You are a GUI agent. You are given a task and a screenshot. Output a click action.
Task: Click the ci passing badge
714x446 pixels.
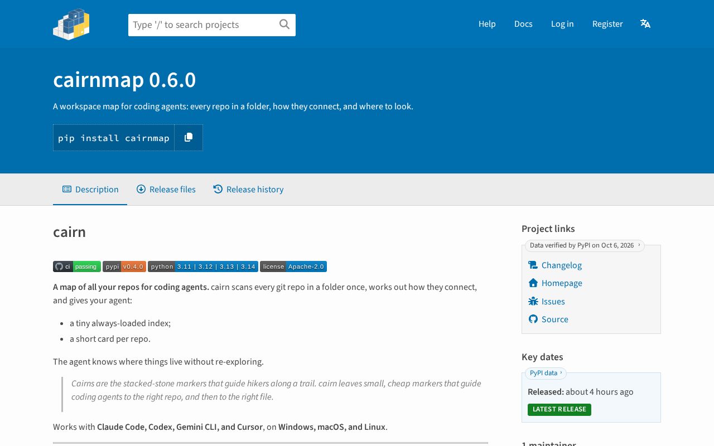(77, 266)
